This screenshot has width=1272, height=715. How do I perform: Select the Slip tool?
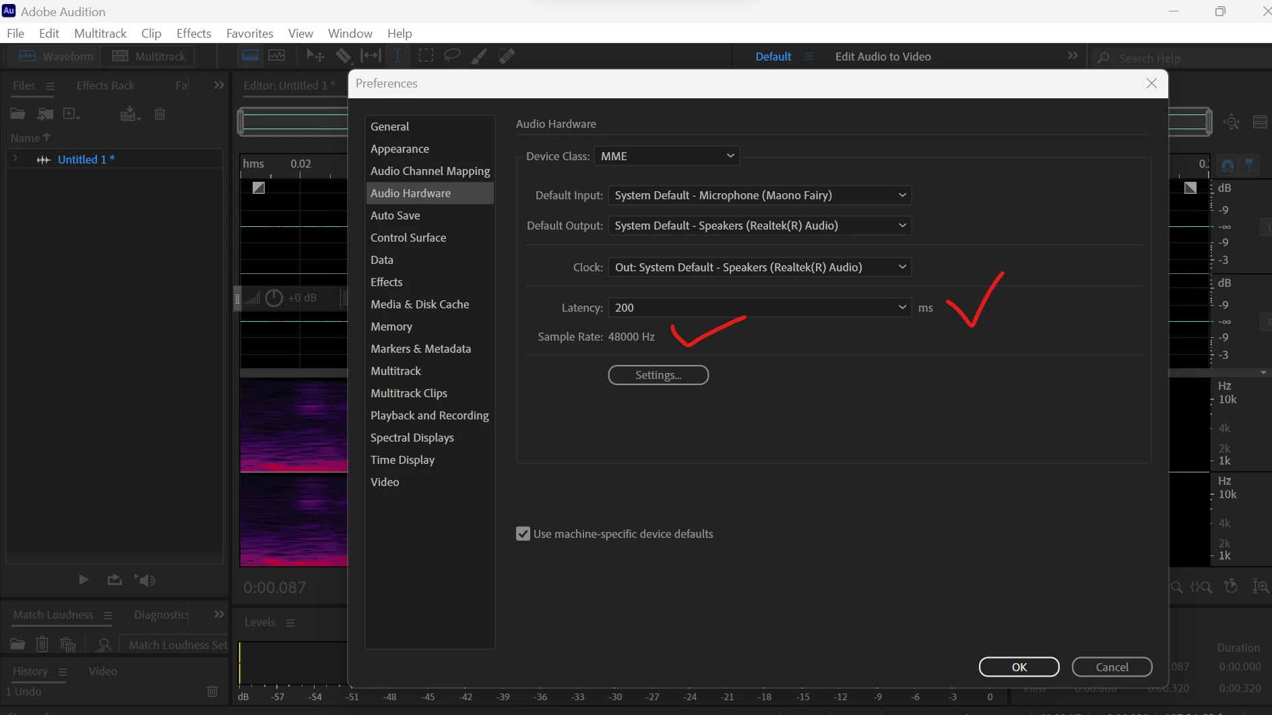click(371, 55)
